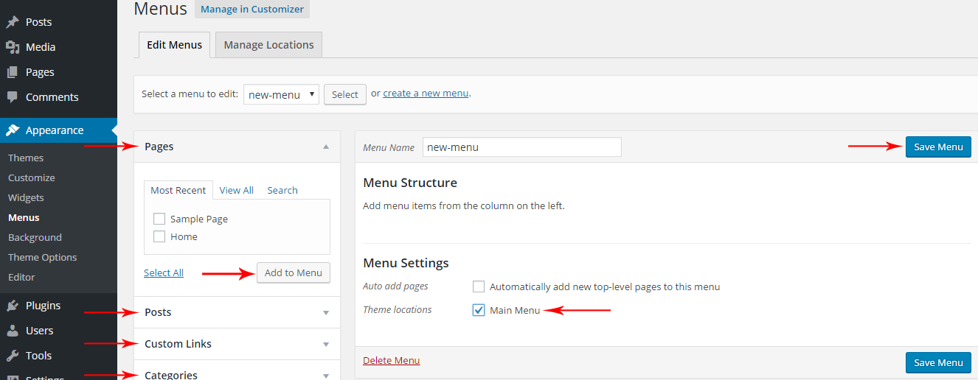Click the Posts pushpin icon in sidebar

[13, 22]
